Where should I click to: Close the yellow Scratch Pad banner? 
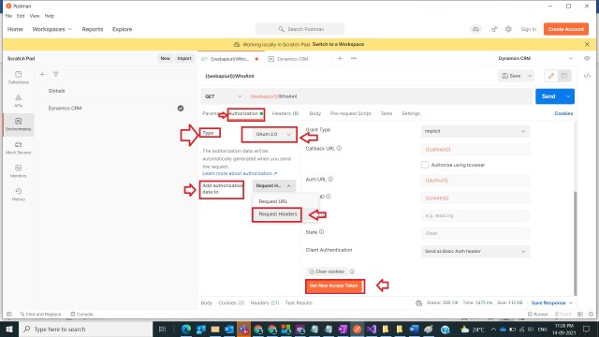[x=587, y=44]
